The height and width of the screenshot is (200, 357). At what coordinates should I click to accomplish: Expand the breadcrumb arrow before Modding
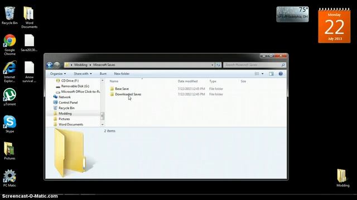coord(71,65)
